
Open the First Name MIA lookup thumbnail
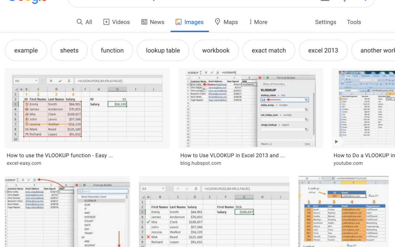point(214,212)
